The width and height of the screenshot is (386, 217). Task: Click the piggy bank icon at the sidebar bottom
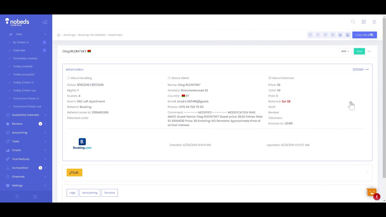pyautogui.click(x=17, y=197)
